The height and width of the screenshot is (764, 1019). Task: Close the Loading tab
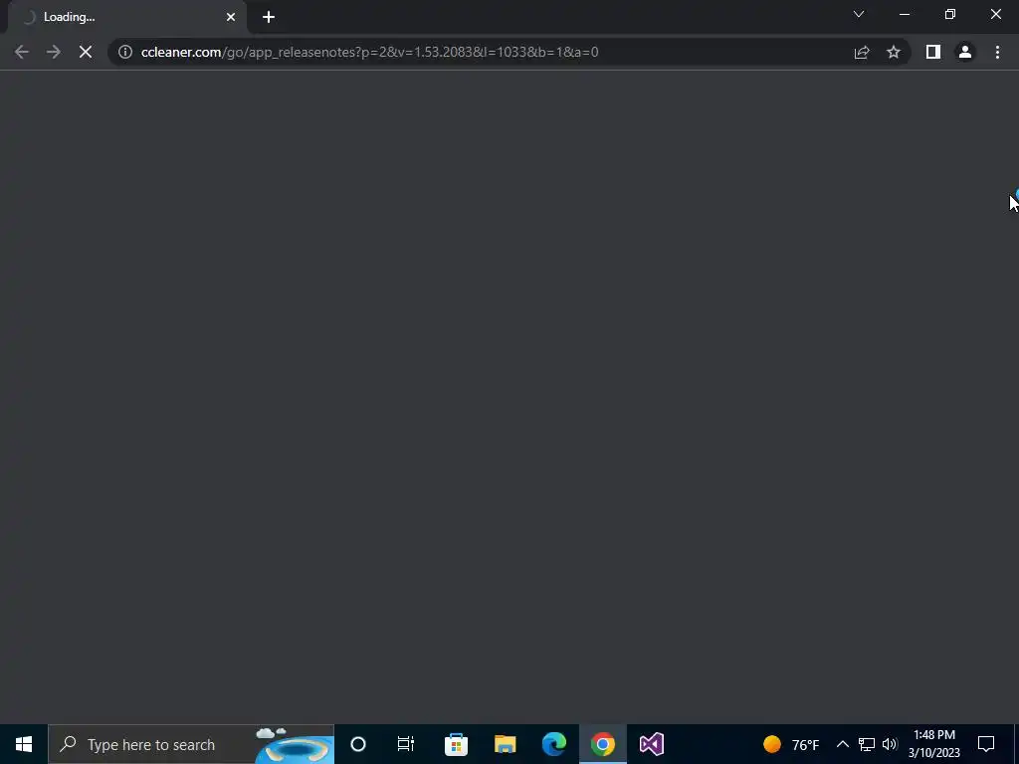[231, 18]
